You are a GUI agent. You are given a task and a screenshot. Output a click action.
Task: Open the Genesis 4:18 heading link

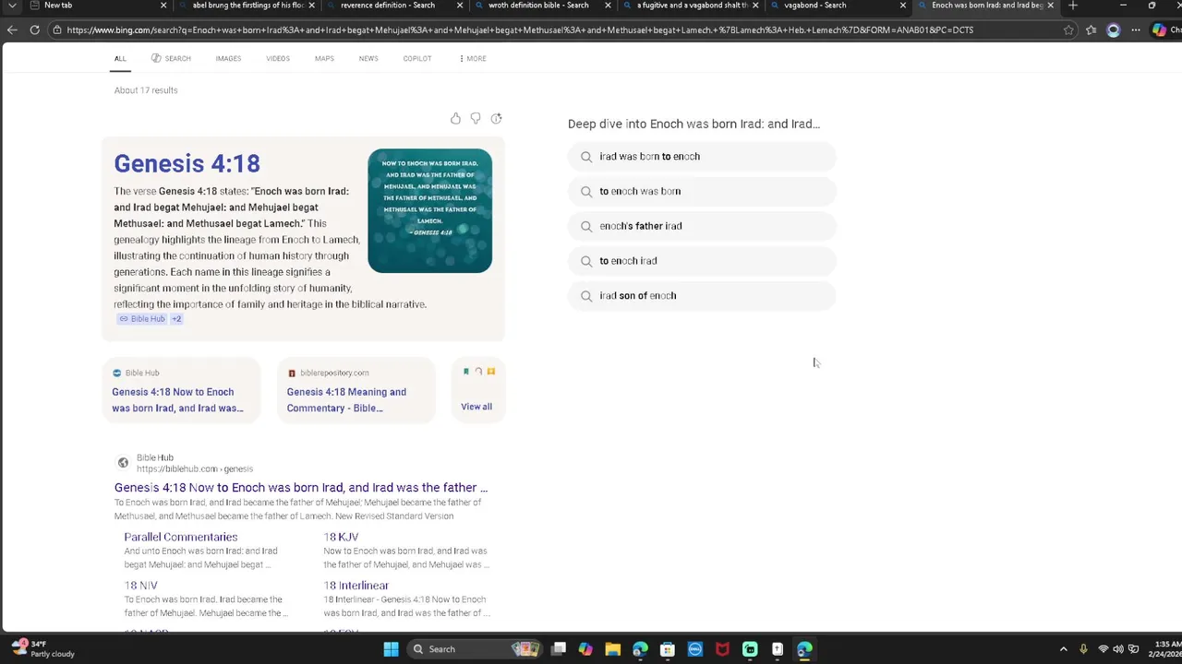(x=187, y=164)
